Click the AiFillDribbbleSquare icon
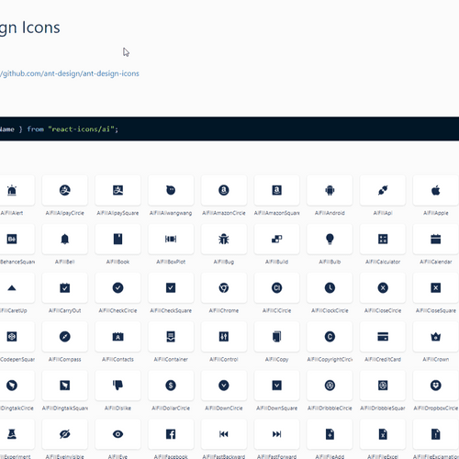The height and width of the screenshot is (459, 459). [x=383, y=386]
